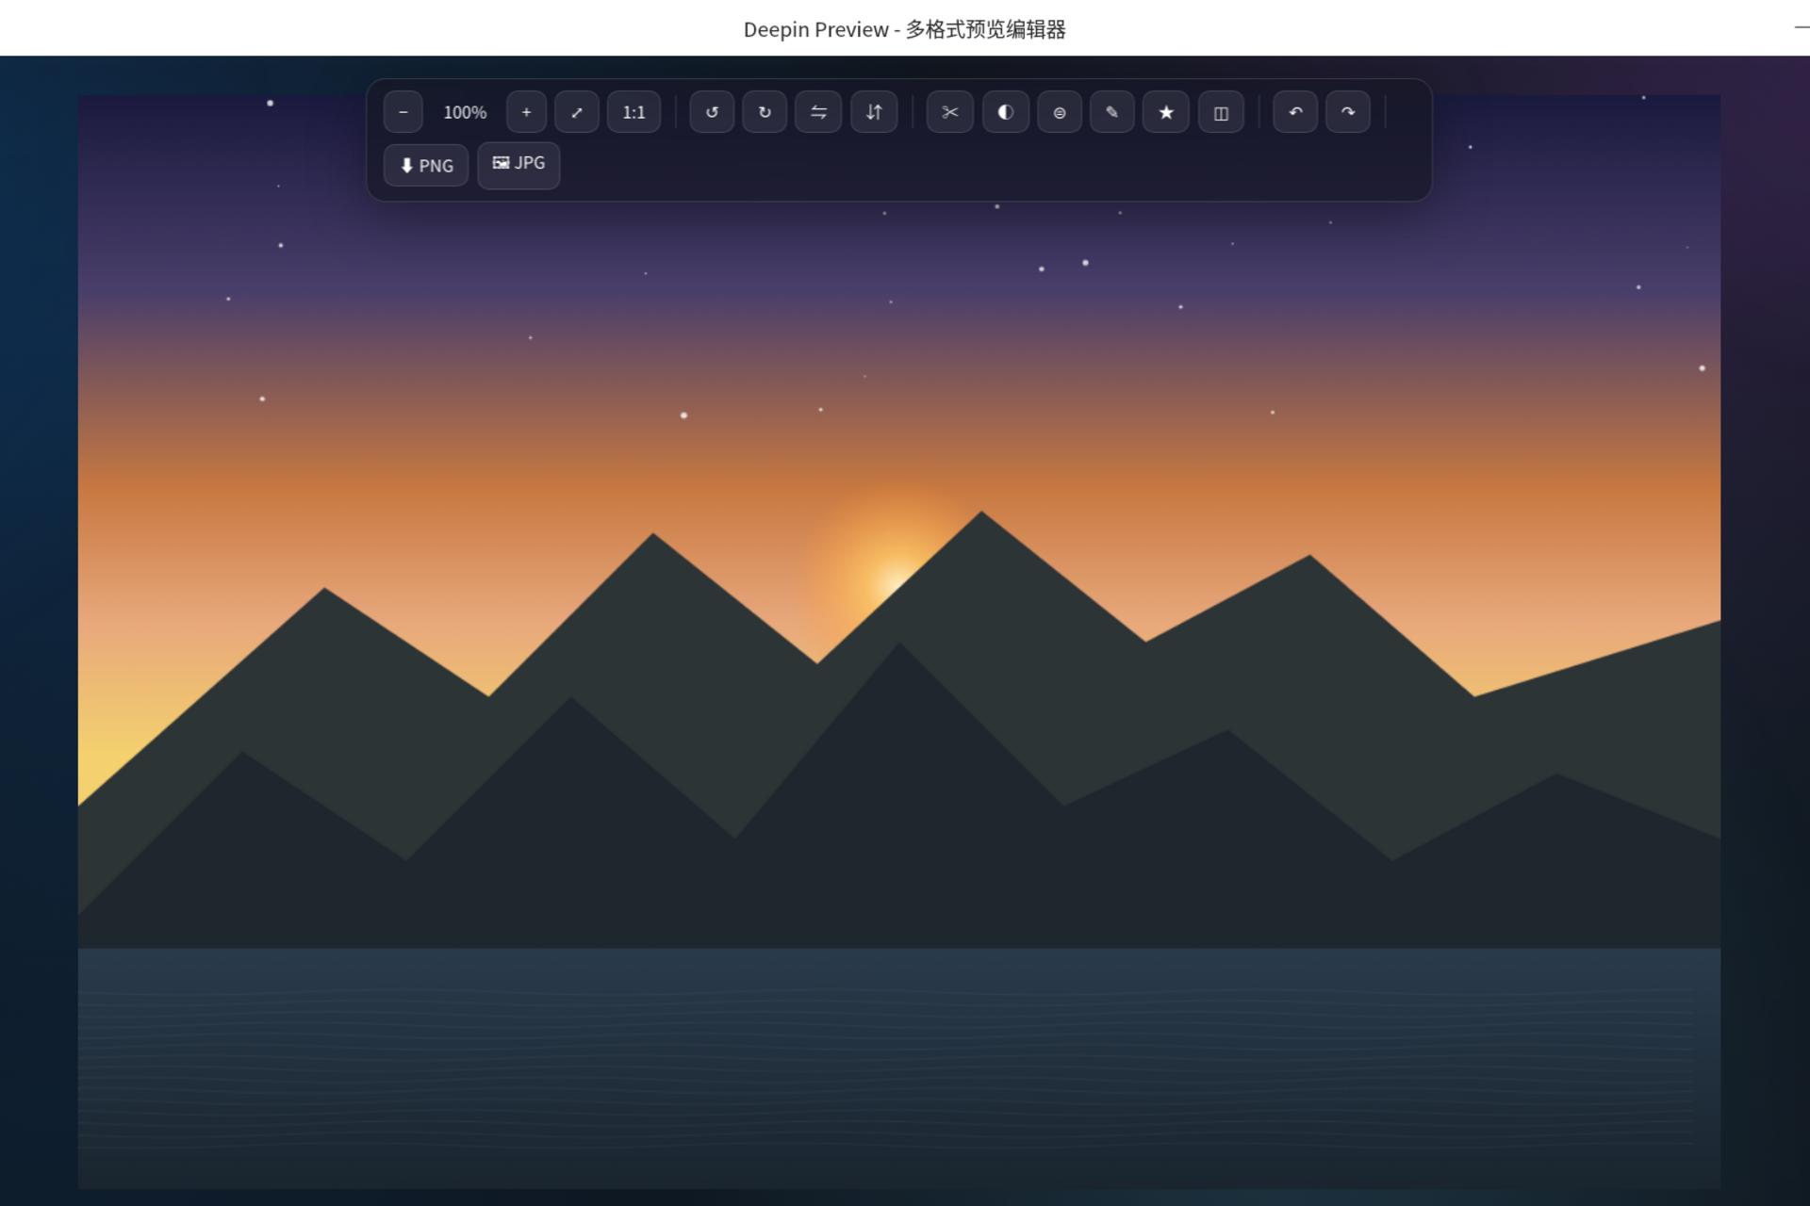Flip image horizontally
Screen dimensions: 1810x1206
click(x=818, y=112)
